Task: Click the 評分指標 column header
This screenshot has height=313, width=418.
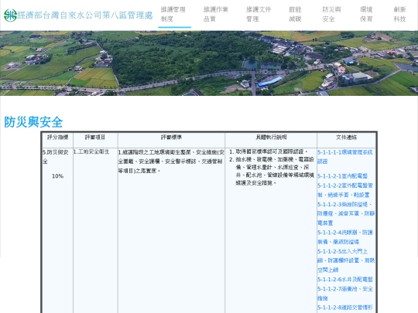Action: pos(57,138)
